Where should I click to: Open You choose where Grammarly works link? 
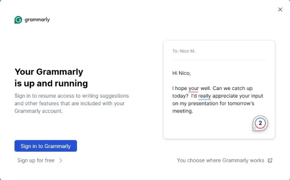click(x=220, y=160)
